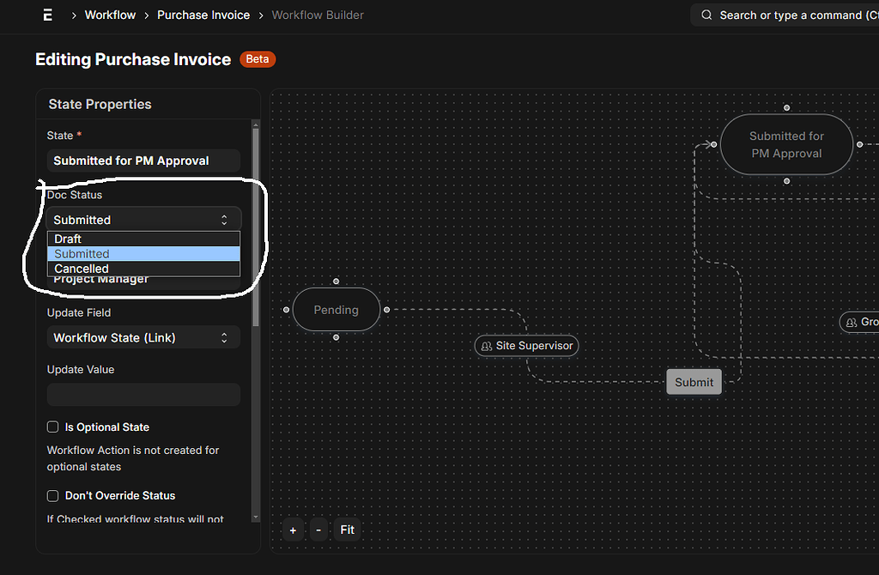Click the users icon on Site Supervisor
Image resolution: width=879 pixels, height=575 pixels.
tap(487, 346)
